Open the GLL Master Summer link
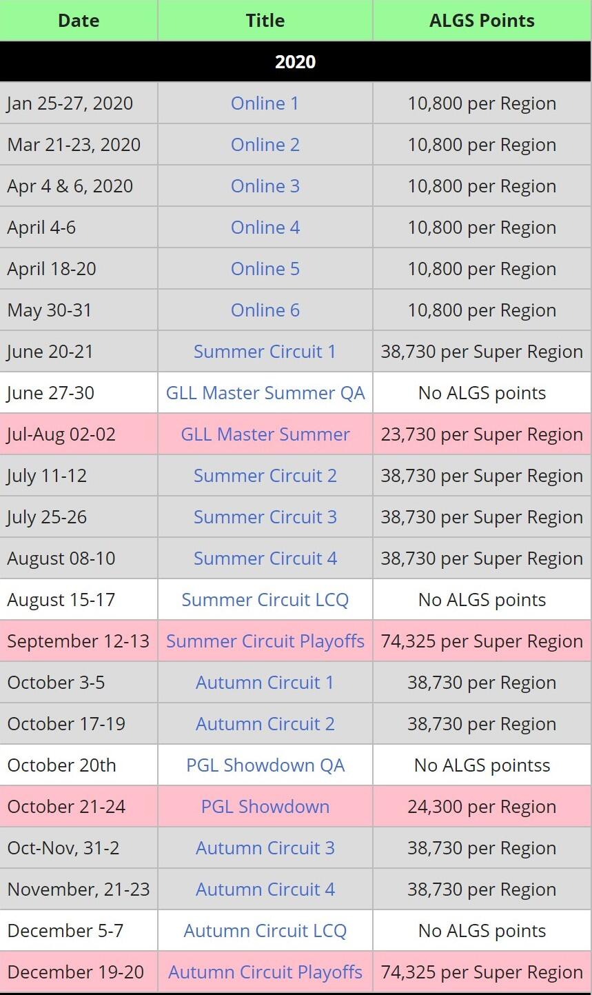 coord(265,434)
